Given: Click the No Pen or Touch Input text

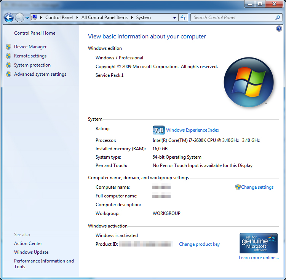Looking at the screenshot, I should pos(203,165).
